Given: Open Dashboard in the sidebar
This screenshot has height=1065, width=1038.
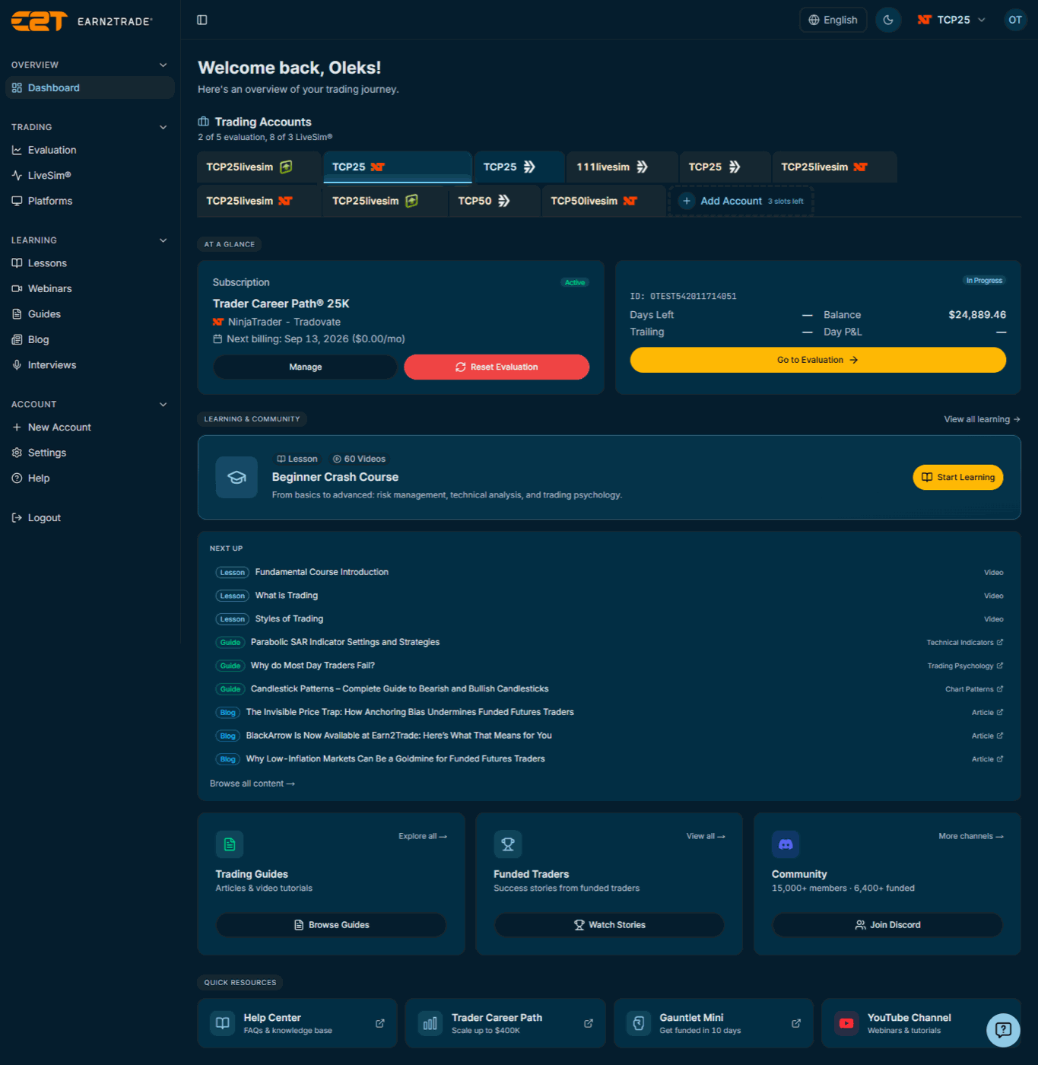Looking at the screenshot, I should (x=90, y=87).
